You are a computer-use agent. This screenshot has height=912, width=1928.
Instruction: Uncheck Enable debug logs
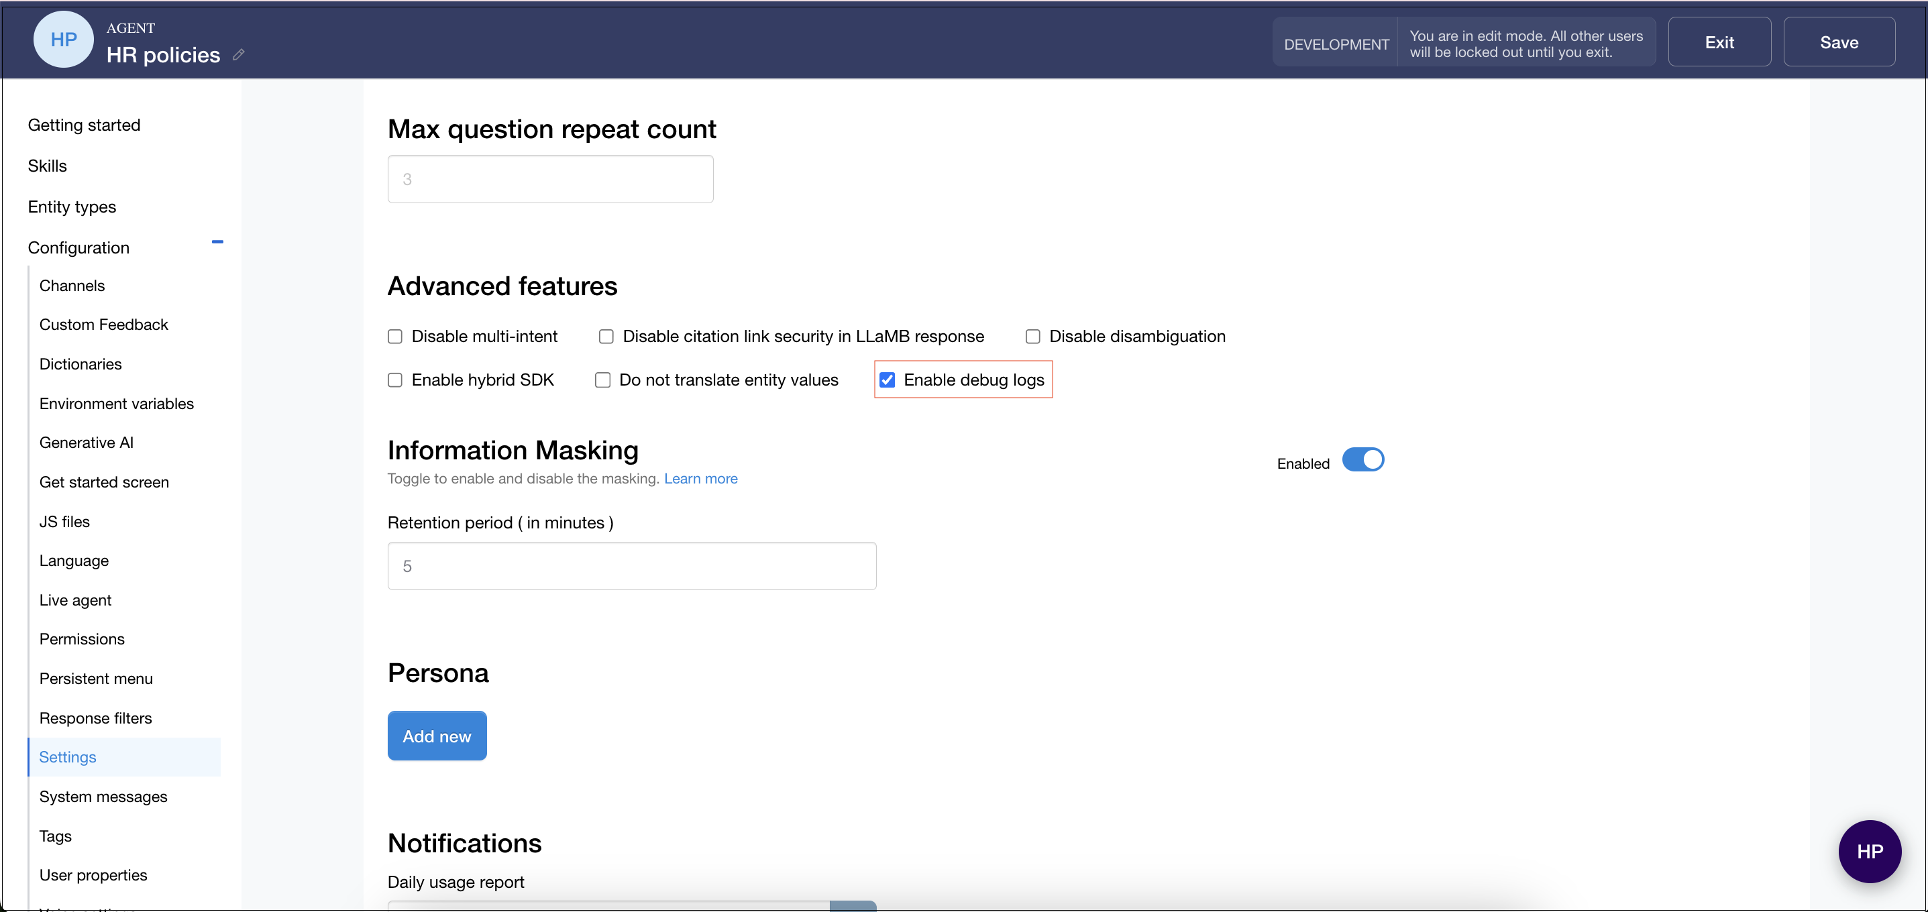[x=887, y=380]
